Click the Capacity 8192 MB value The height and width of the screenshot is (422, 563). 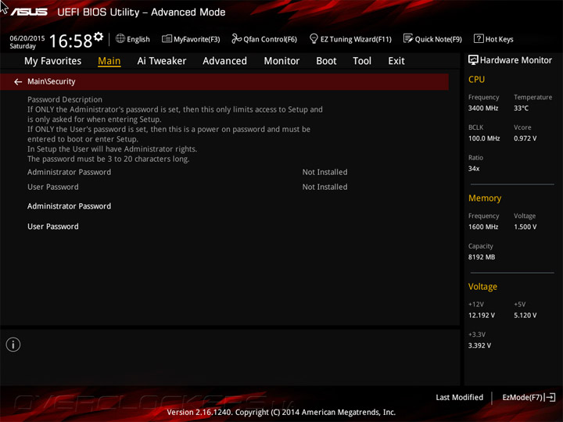point(482,257)
